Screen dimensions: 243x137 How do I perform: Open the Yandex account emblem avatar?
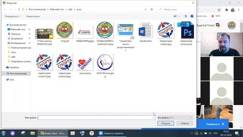pos(232,25)
